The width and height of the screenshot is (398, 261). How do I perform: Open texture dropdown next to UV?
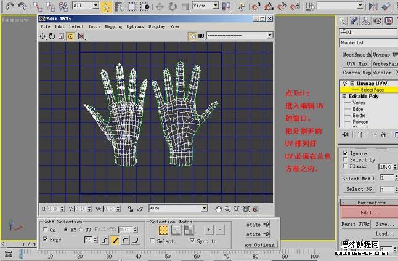coord(270,35)
